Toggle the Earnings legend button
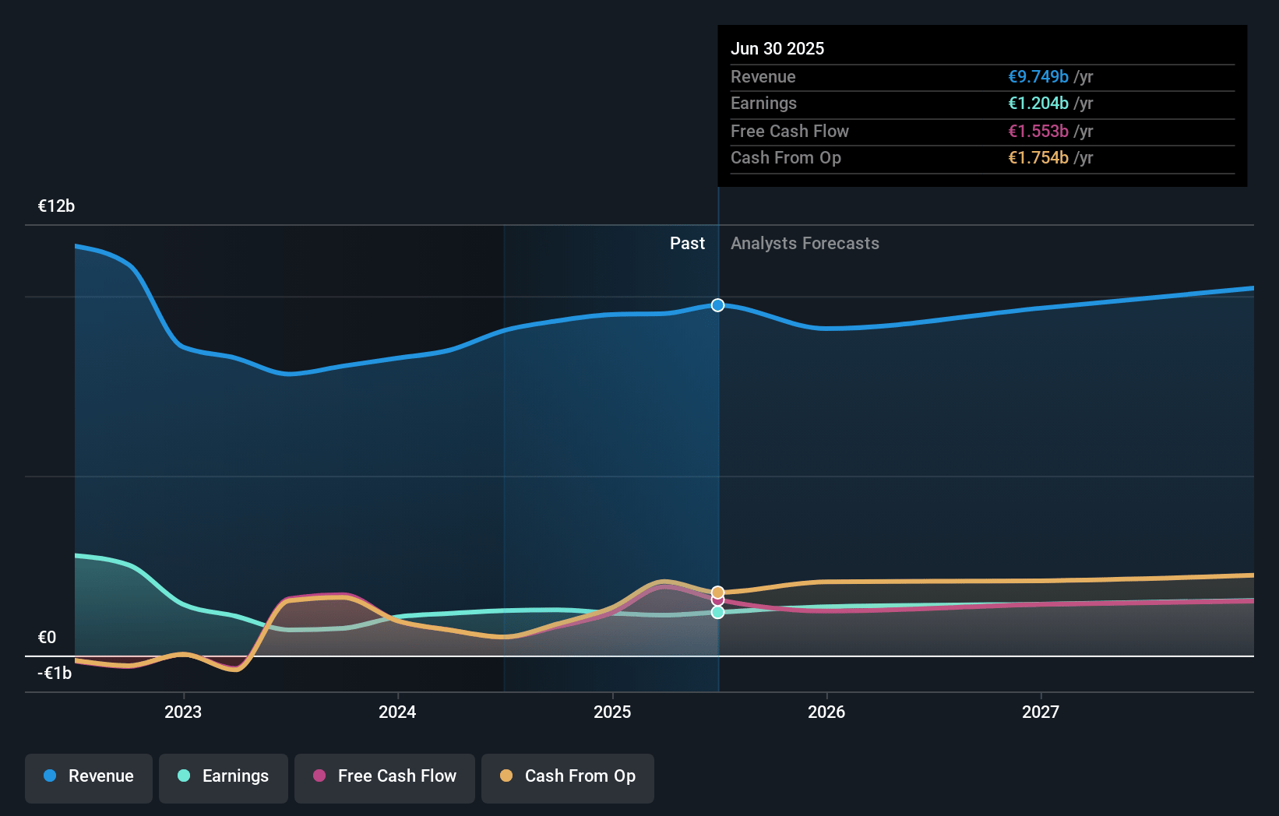Viewport: 1279px width, 816px height. 224,778
